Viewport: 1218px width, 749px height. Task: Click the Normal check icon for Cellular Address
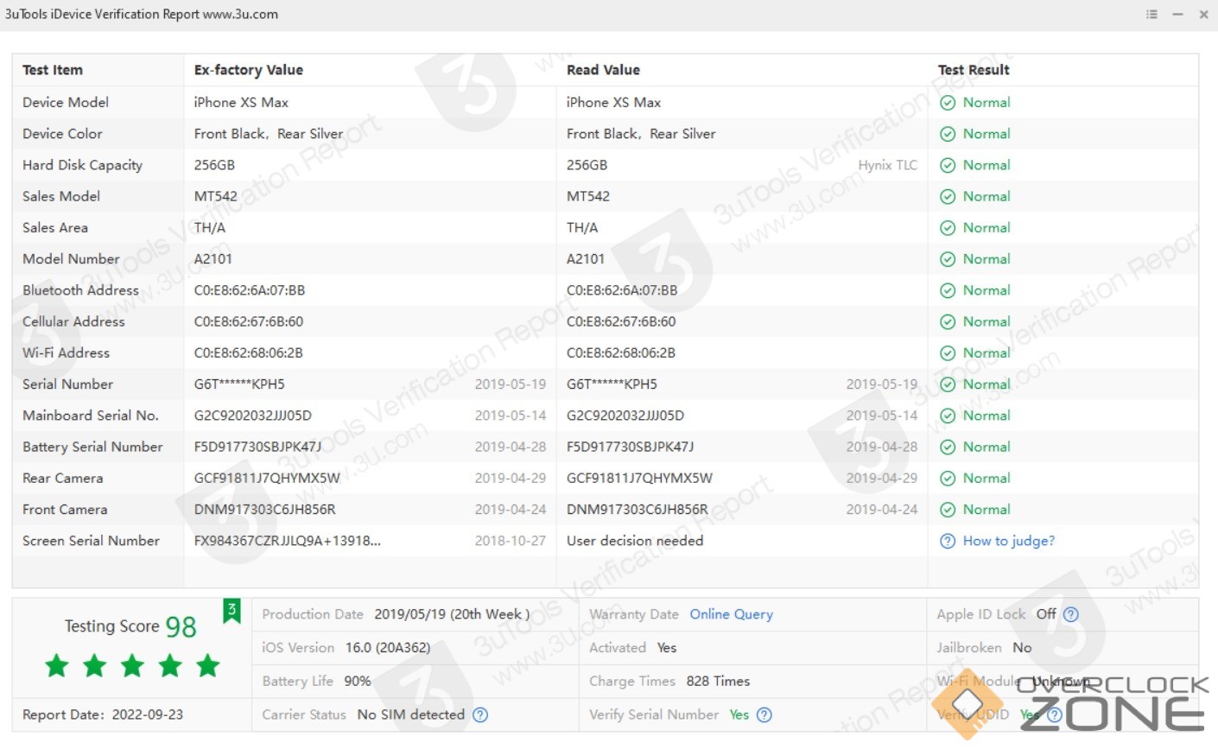pyautogui.click(x=948, y=321)
